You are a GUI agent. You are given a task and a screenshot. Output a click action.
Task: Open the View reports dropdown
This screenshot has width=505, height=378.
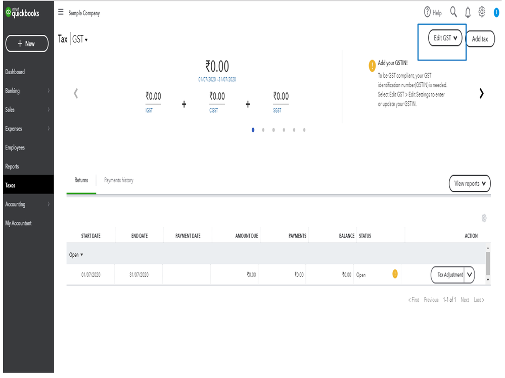[x=470, y=184]
